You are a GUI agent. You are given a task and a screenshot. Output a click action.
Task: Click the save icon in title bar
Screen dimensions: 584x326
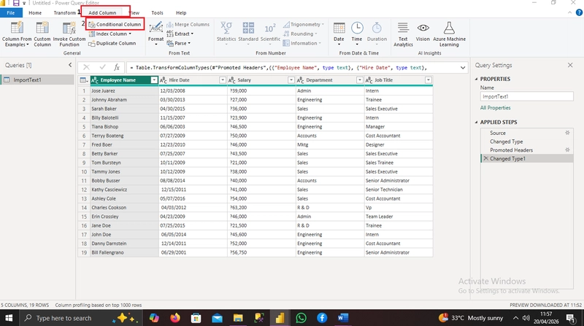pyautogui.click(x=16, y=3)
